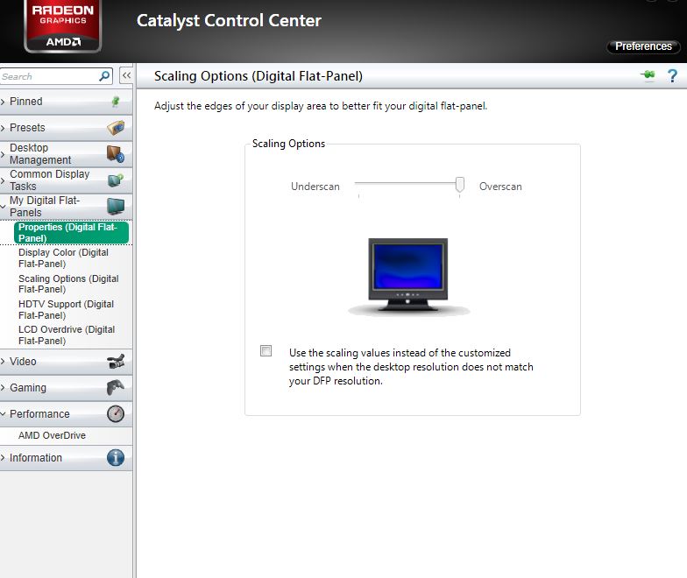The image size is (687, 578).
Task: Click the Underscan label
Action: (315, 187)
